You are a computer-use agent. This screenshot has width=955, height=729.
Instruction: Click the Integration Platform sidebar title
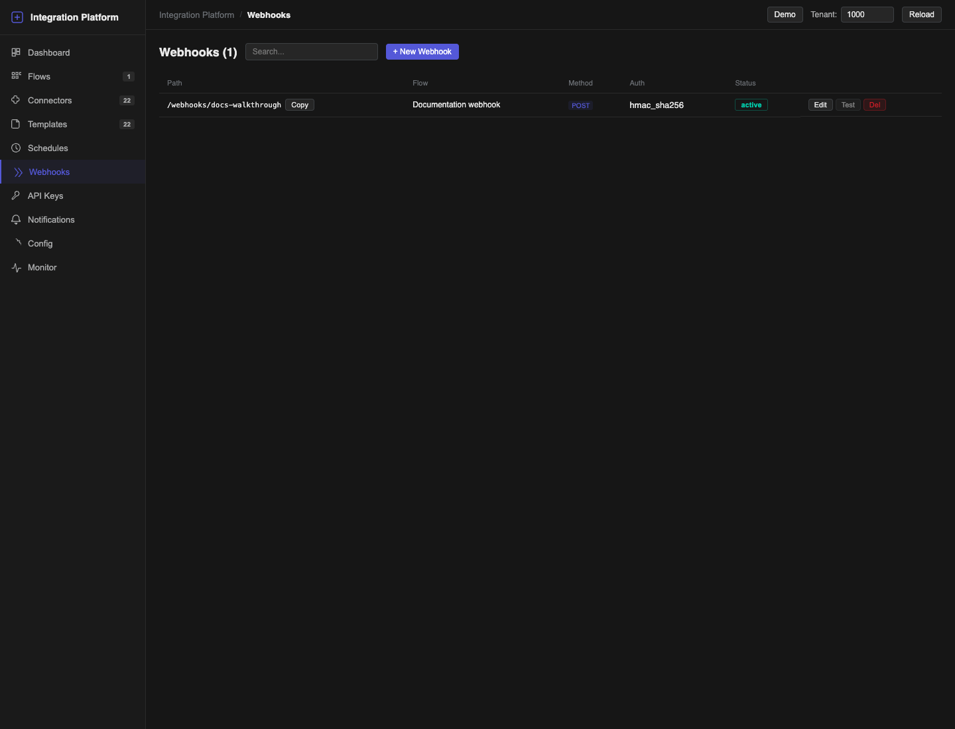click(74, 17)
